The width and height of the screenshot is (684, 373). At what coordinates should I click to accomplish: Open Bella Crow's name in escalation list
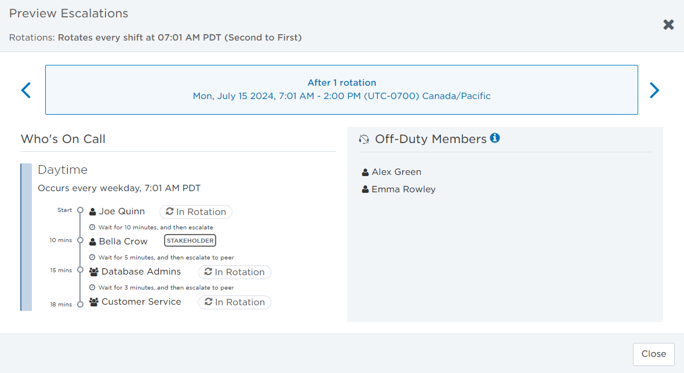click(x=123, y=242)
